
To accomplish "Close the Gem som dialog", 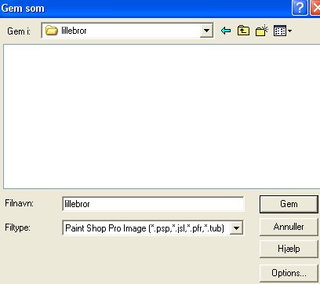I will point(315,8).
